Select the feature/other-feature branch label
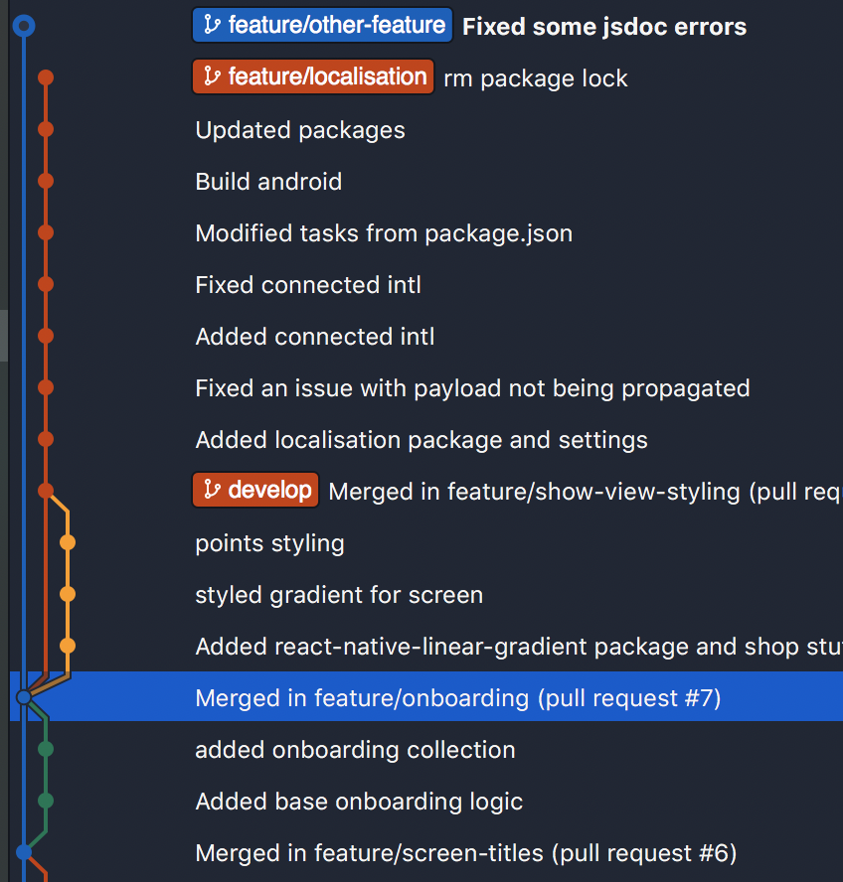Image resolution: width=843 pixels, height=882 pixels. (322, 25)
